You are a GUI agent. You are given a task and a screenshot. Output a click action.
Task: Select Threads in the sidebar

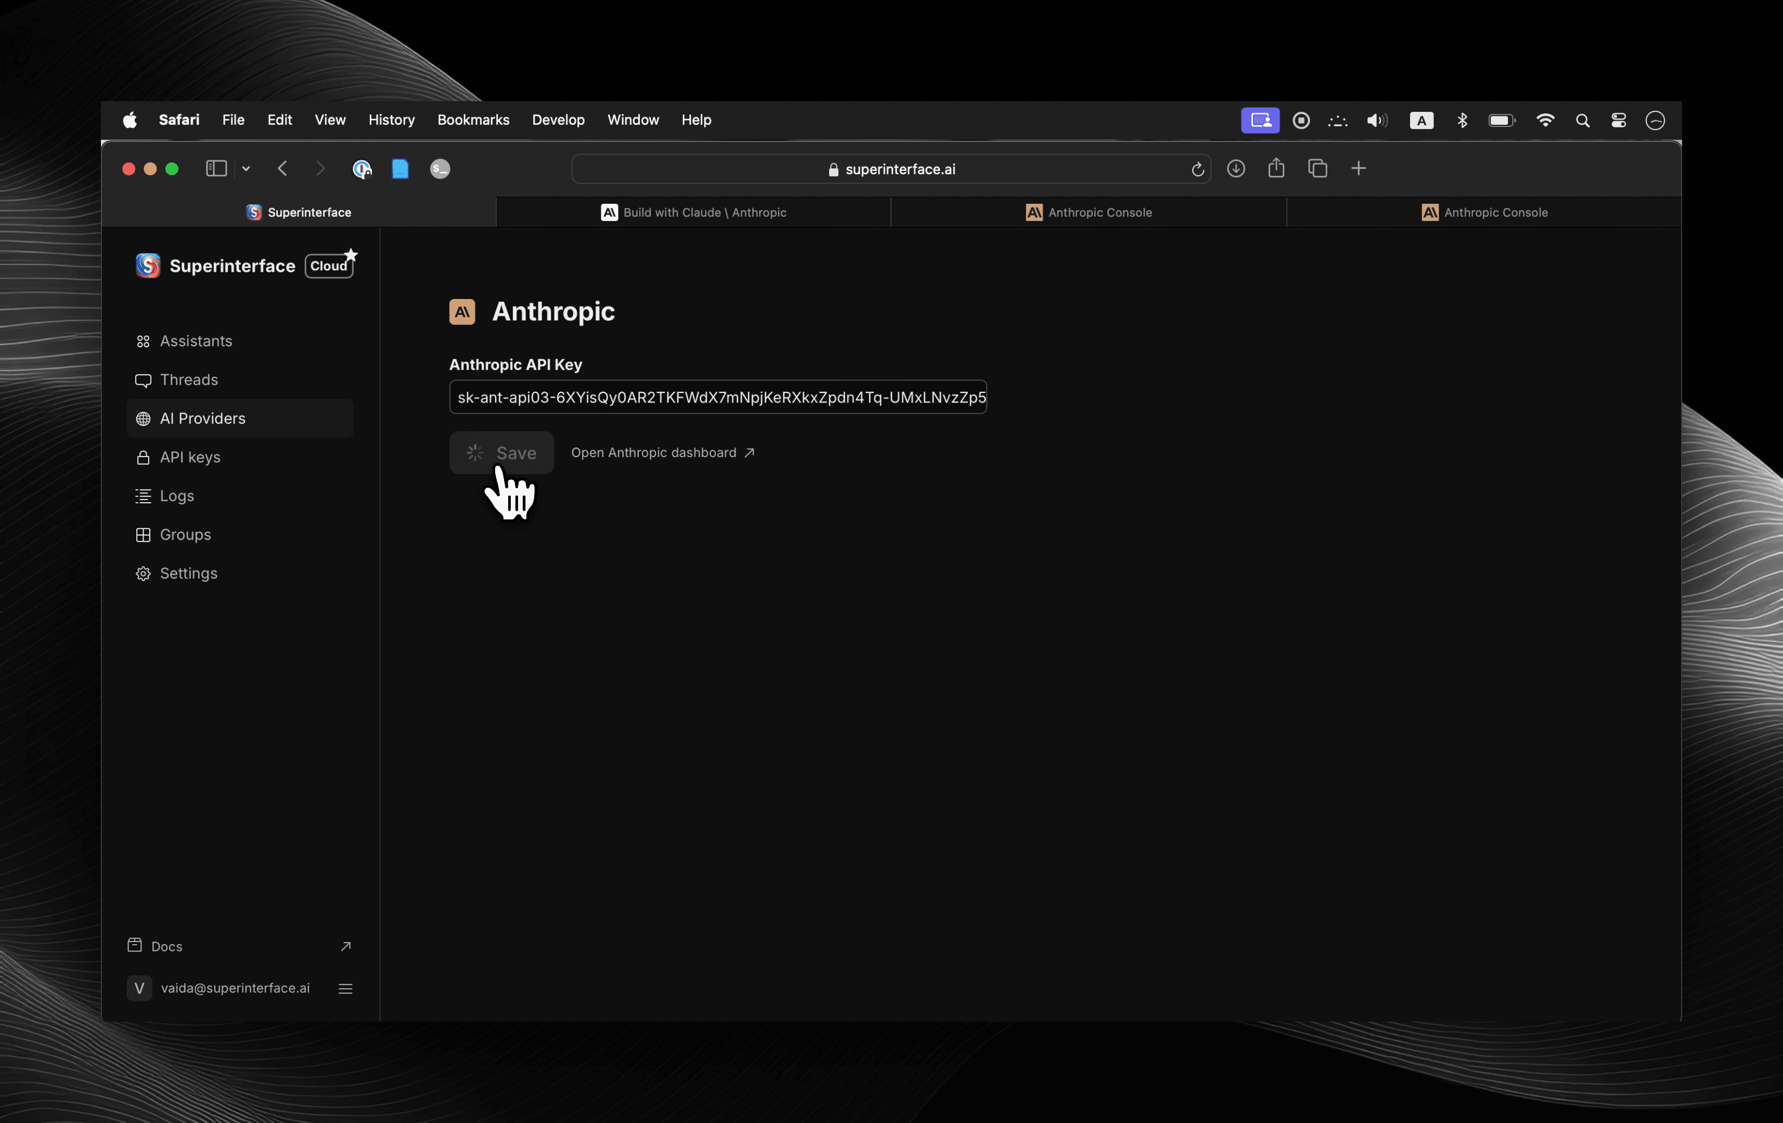point(189,380)
